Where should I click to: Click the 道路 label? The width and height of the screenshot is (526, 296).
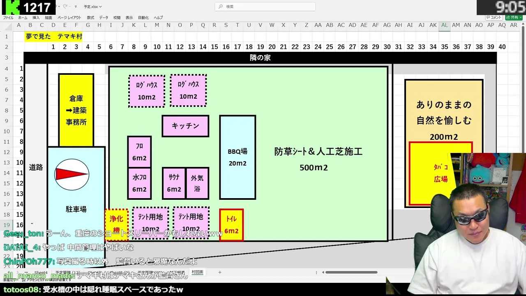tap(36, 167)
